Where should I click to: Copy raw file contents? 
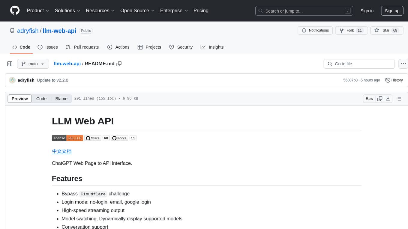[x=380, y=99]
